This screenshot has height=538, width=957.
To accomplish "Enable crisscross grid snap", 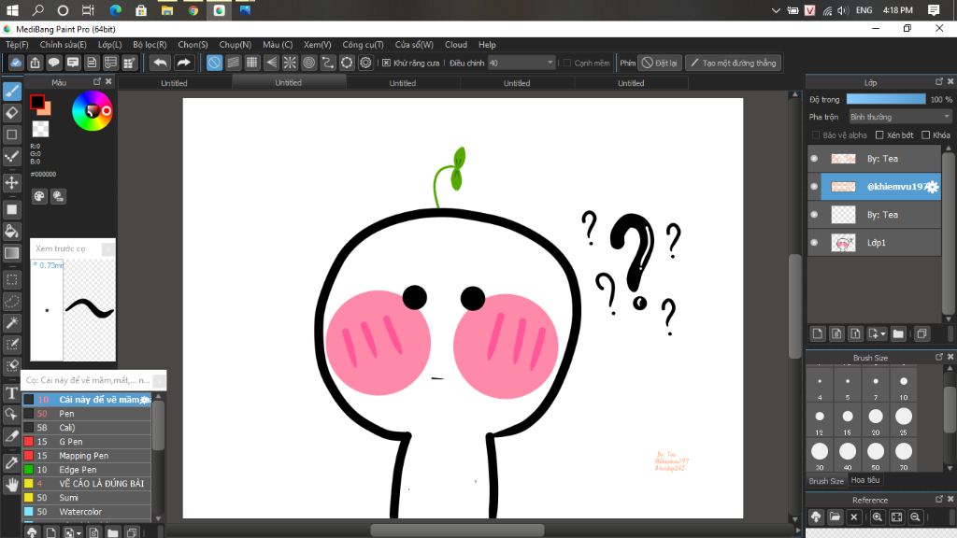I will click(x=252, y=63).
